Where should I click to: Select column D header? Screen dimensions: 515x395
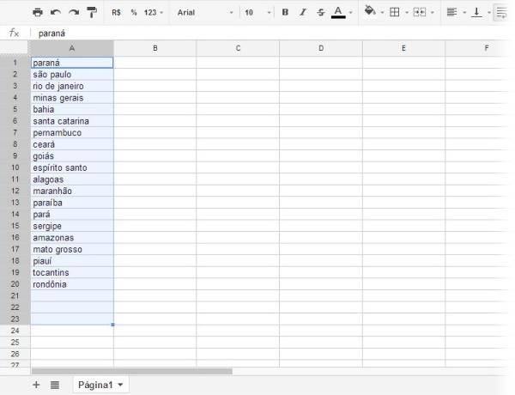(321, 48)
